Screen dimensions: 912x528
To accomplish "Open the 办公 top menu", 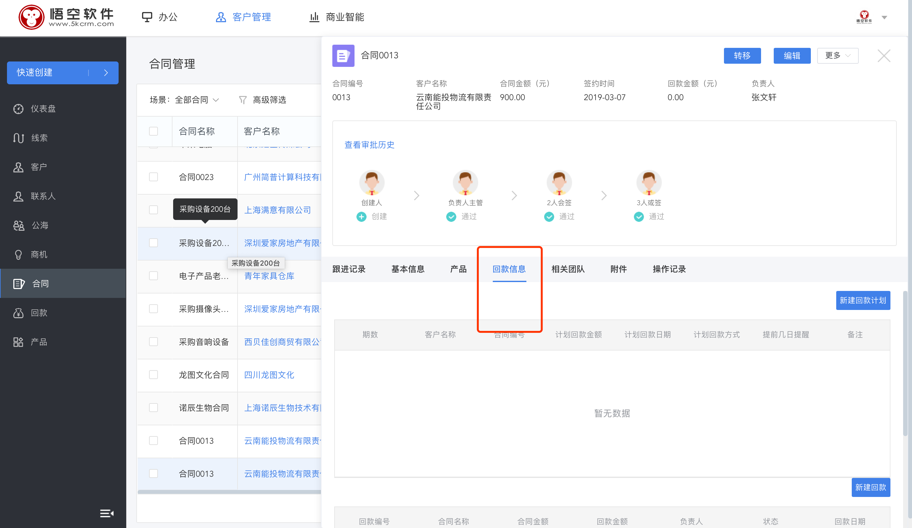I will click(x=160, y=17).
